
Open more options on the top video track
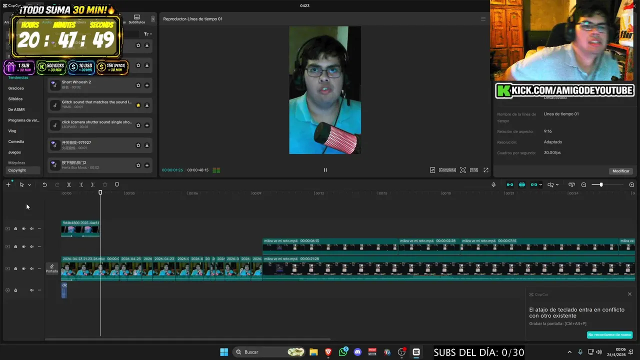click(x=39, y=228)
